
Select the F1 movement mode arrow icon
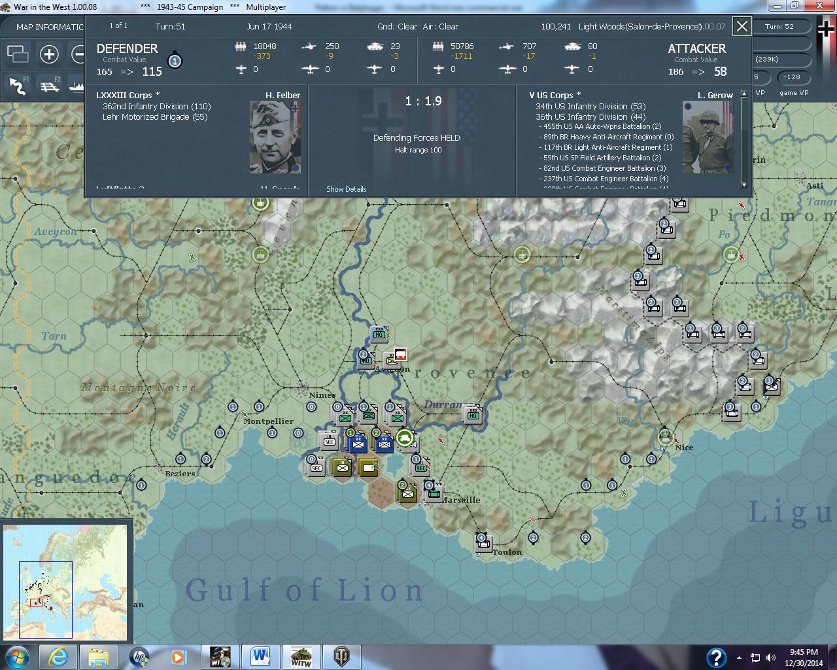tap(18, 86)
